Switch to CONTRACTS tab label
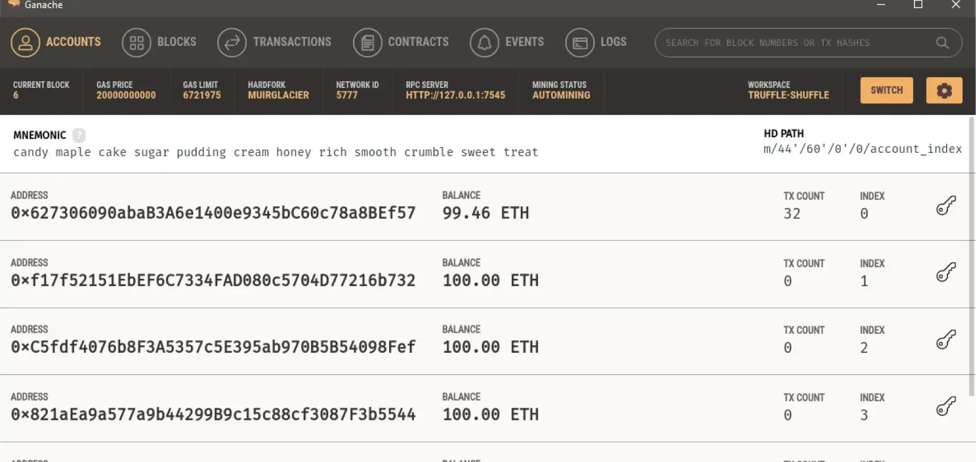The image size is (976, 462). pos(418,42)
